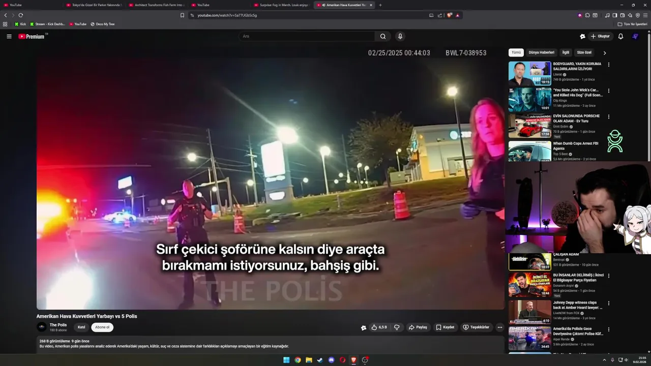Select the İlgili filter chip
This screenshot has height=366, width=651.
point(566,52)
